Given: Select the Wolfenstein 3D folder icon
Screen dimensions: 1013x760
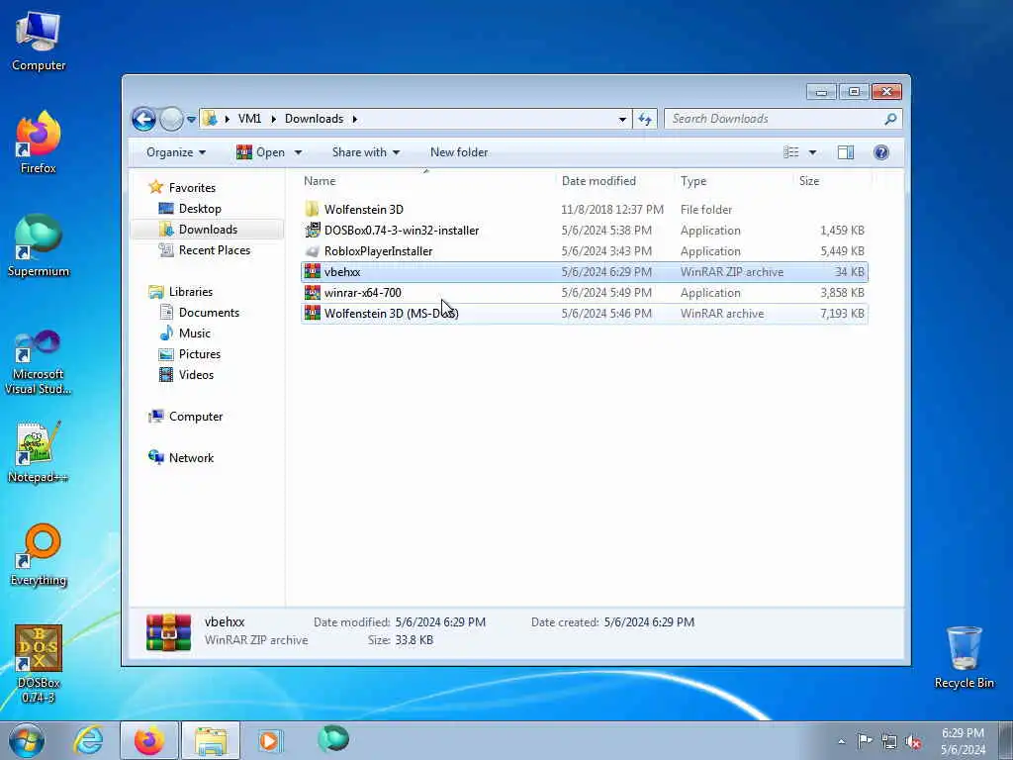Looking at the screenshot, I should 312,210.
